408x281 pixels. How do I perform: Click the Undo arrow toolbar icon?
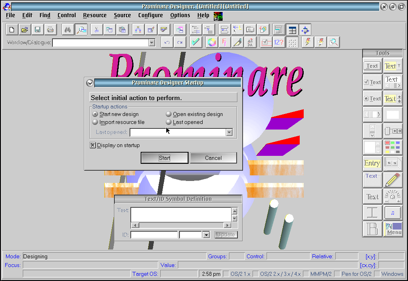tap(167, 42)
